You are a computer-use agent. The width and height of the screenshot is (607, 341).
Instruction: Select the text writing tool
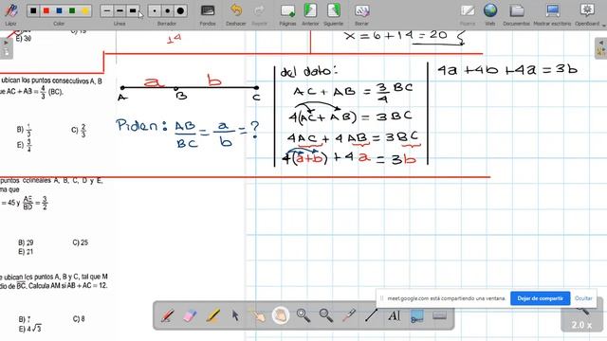tap(395, 315)
